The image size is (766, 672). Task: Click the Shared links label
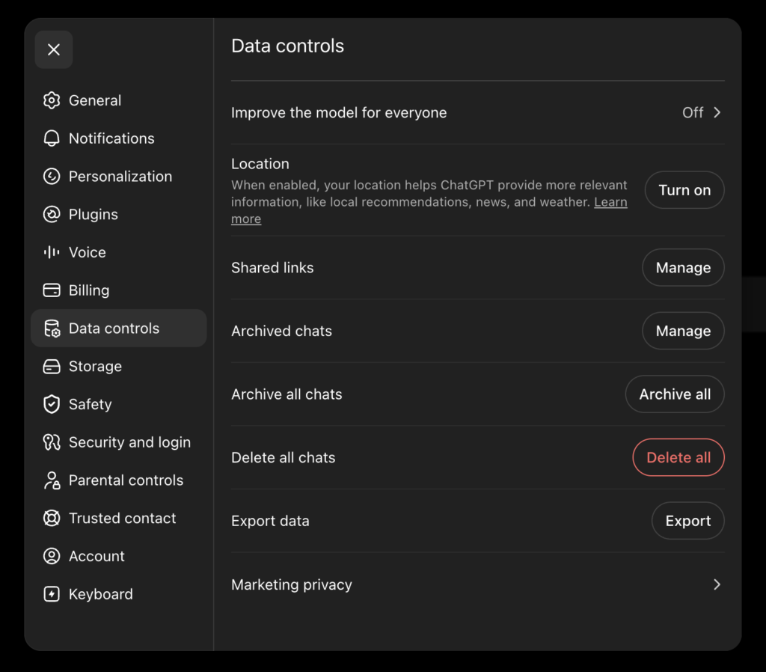pos(272,268)
